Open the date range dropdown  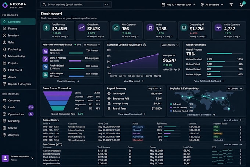coord(179,5)
